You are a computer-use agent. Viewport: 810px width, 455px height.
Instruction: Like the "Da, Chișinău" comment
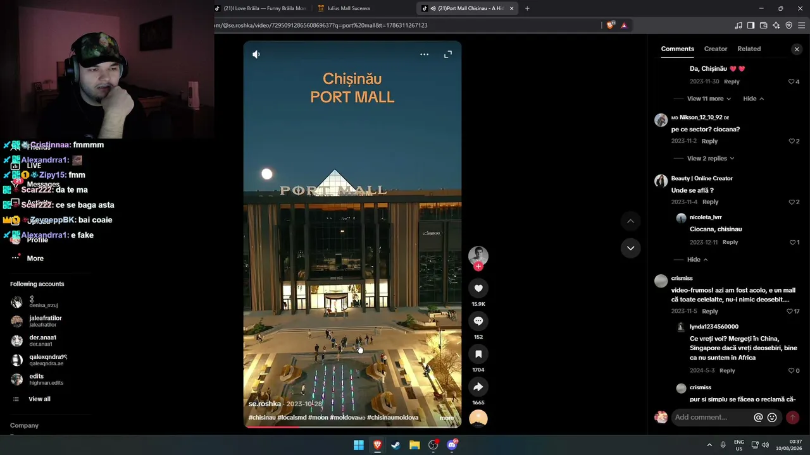point(791,82)
